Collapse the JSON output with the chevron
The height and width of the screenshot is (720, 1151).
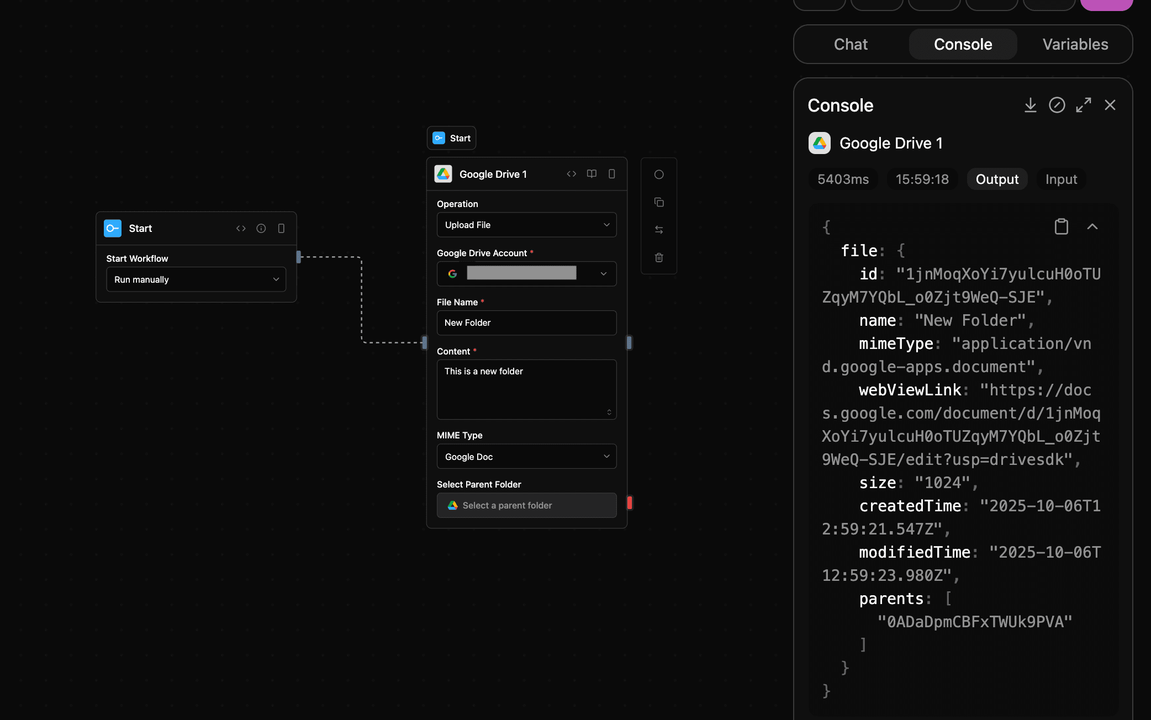coord(1092,226)
